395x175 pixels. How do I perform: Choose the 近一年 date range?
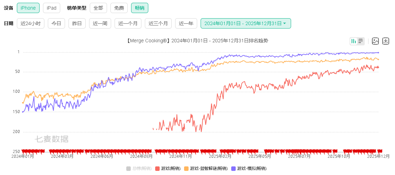(x=186, y=23)
